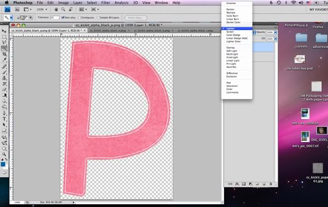Select the Custom Shape tool
The width and height of the screenshot is (328, 207).
pos(4,131)
